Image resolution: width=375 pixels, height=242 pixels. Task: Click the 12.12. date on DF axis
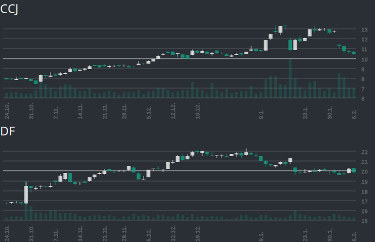click(x=173, y=233)
